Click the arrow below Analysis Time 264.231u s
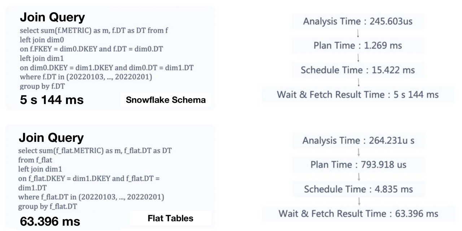This screenshot has width=462, height=231. [x=358, y=153]
